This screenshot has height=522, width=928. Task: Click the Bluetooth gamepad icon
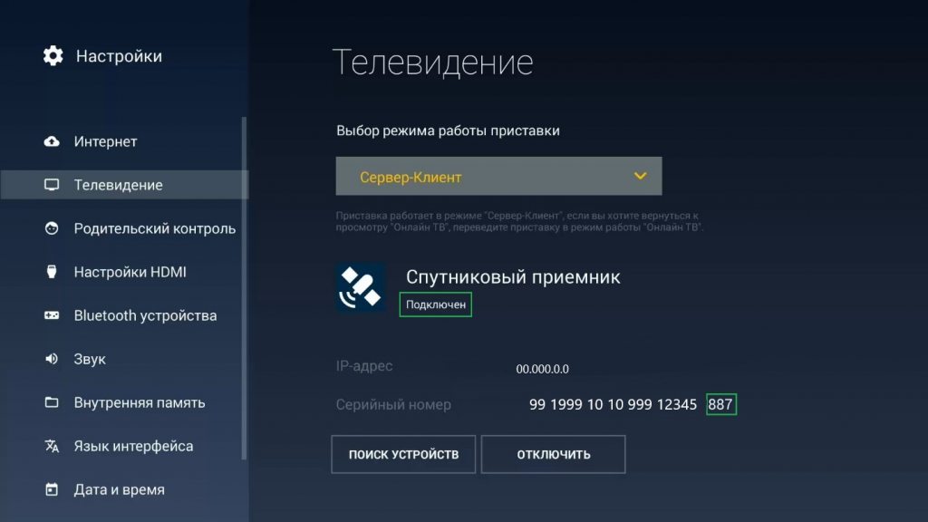[x=52, y=315]
